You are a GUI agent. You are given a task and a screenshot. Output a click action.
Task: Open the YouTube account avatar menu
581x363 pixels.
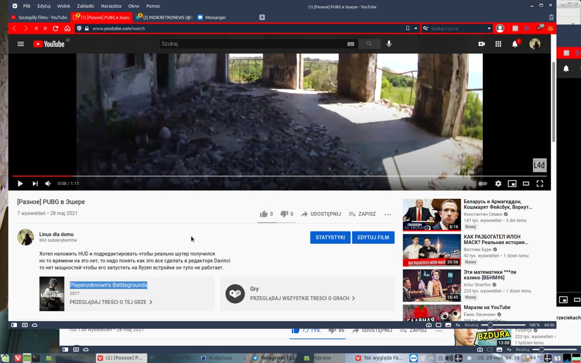pos(535,44)
